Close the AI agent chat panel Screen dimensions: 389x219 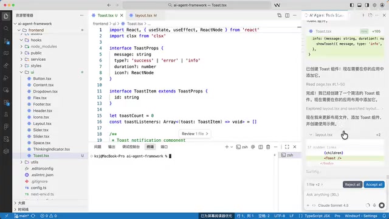tap(384, 15)
